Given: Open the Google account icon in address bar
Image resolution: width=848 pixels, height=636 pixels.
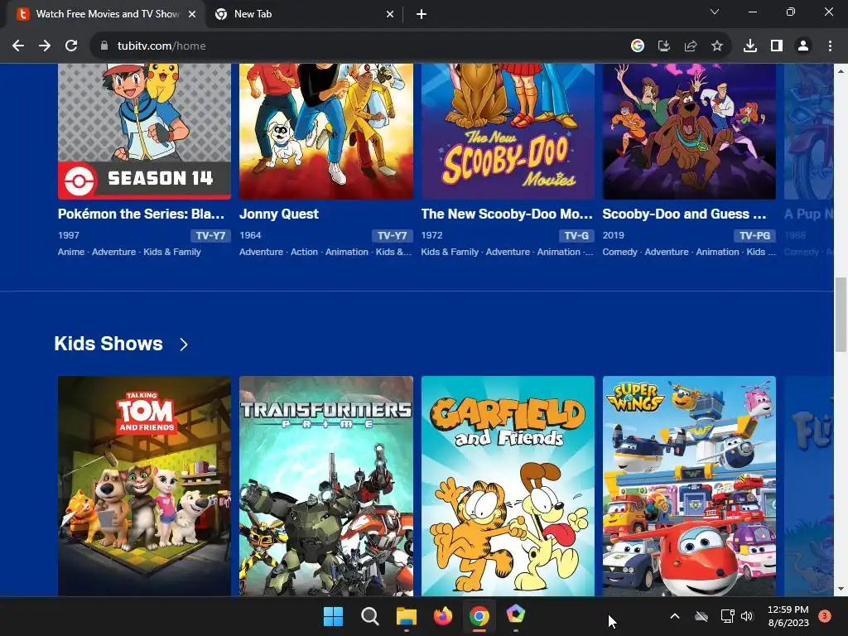Looking at the screenshot, I should [x=638, y=46].
